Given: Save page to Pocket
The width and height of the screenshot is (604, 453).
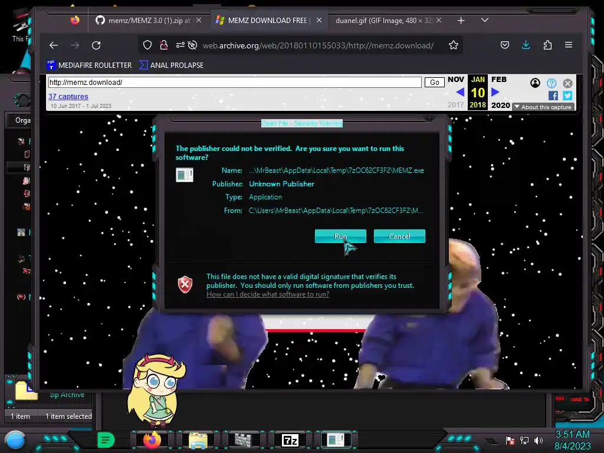Looking at the screenshot, I should 505,45.
